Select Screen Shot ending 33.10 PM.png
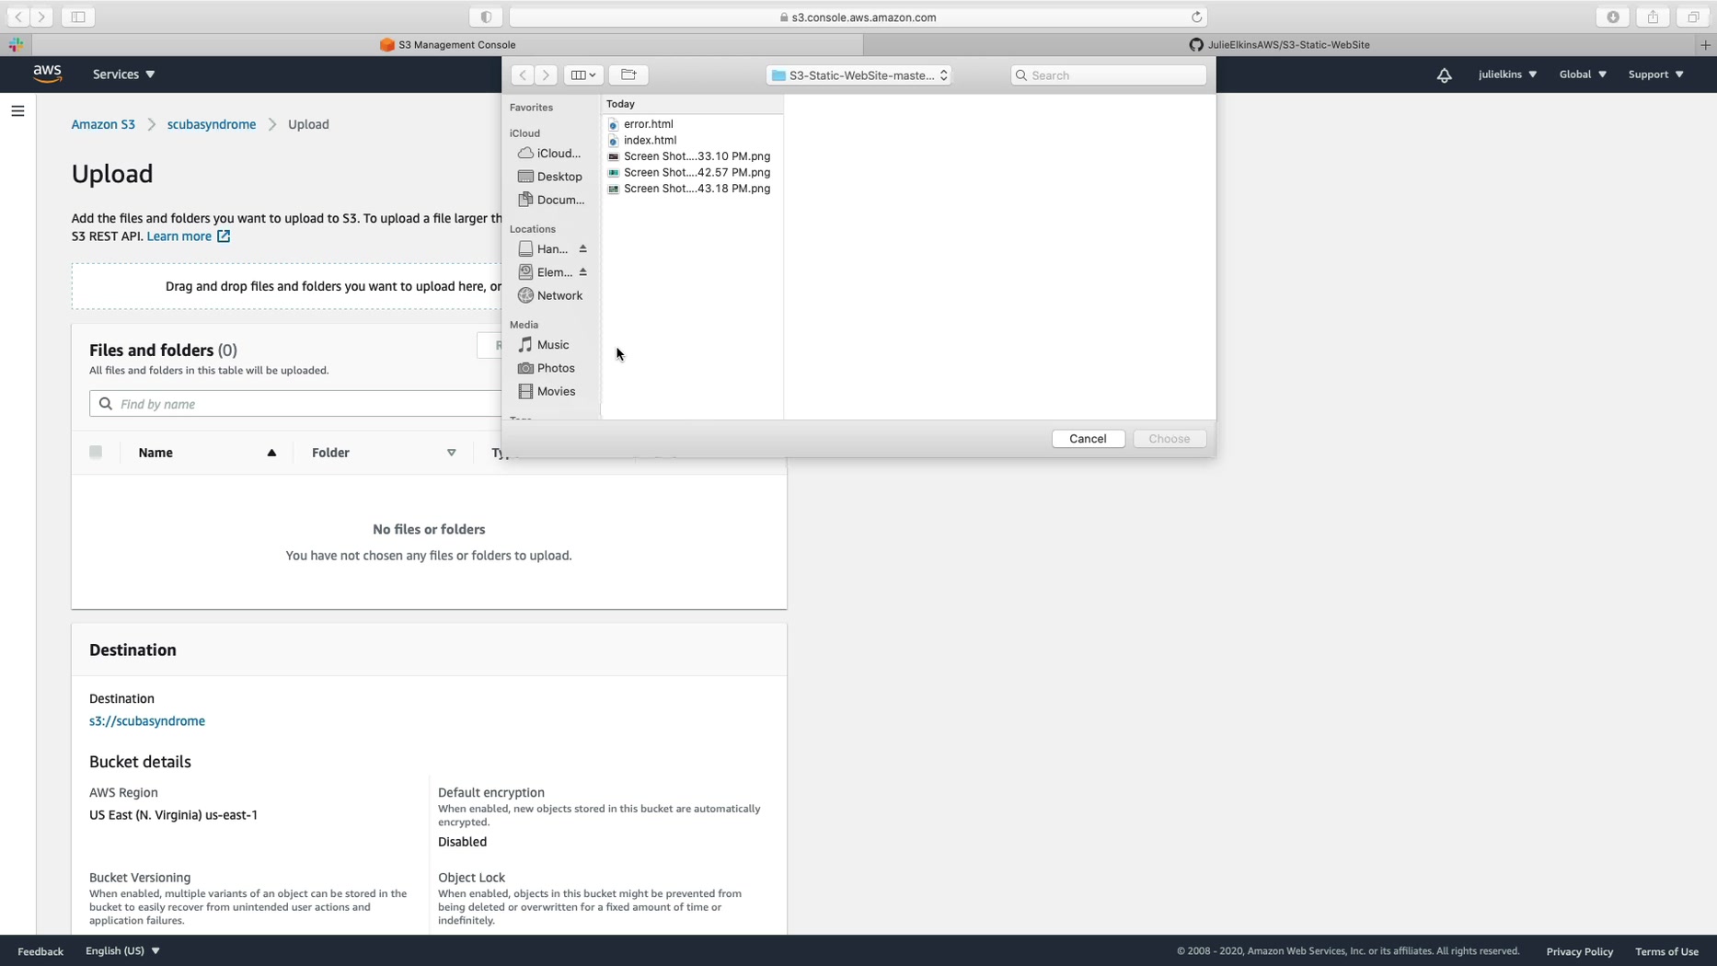Image resolution: width=1717 pixels, height=966 pixels. (x=689, y=156)
